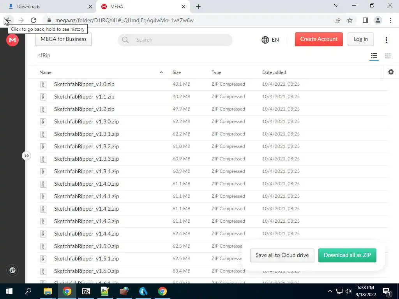Click the 49.9 MB size value

point(182,109)
